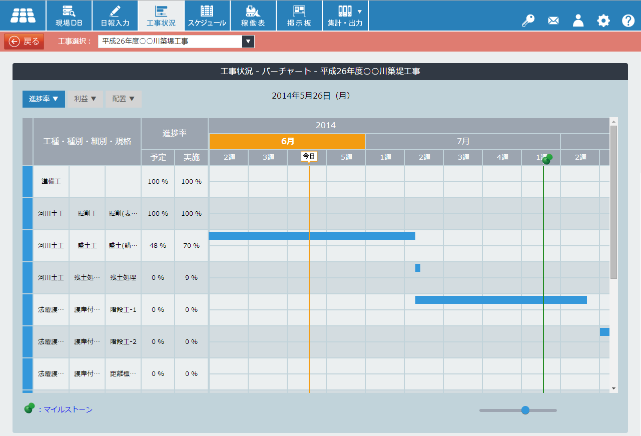The height and width of the screenshot is (436, 641).
Task: Expand the 配置 dropdown button
Action: [x=124, y=99]
